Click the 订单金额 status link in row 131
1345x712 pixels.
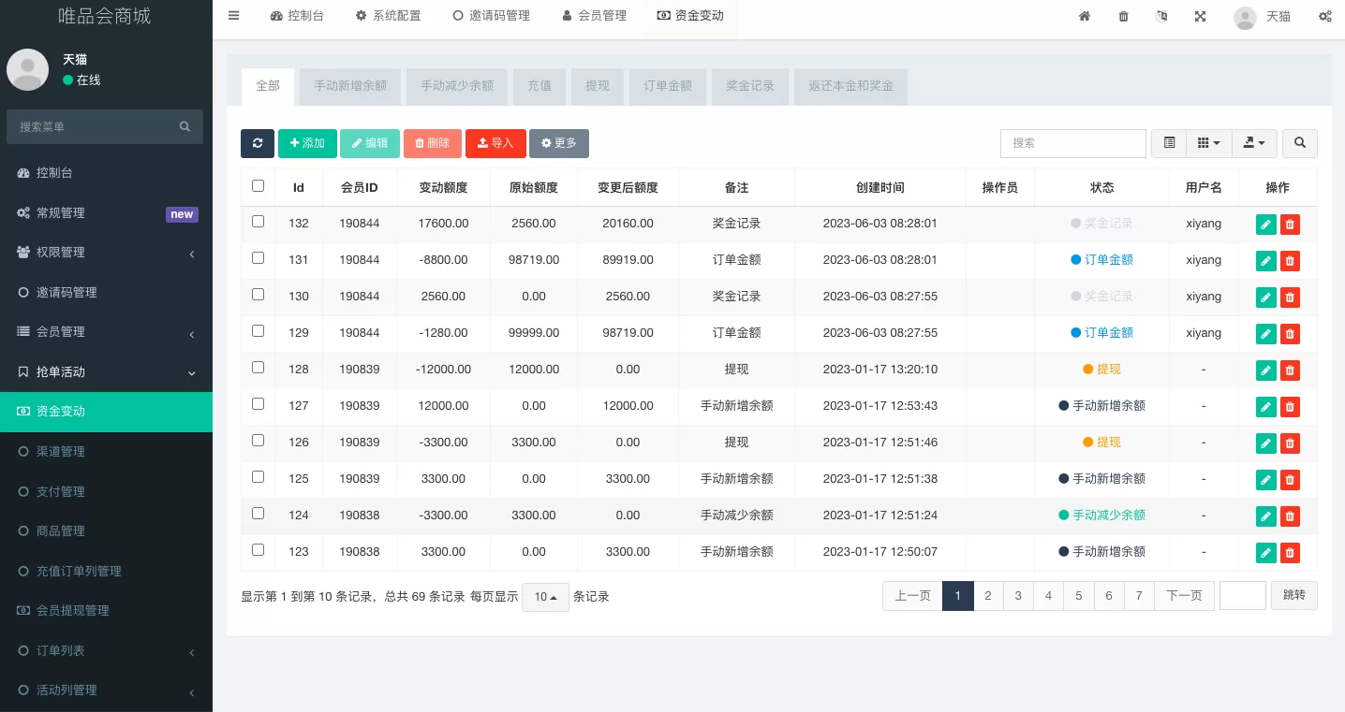tap(1108, 260)
